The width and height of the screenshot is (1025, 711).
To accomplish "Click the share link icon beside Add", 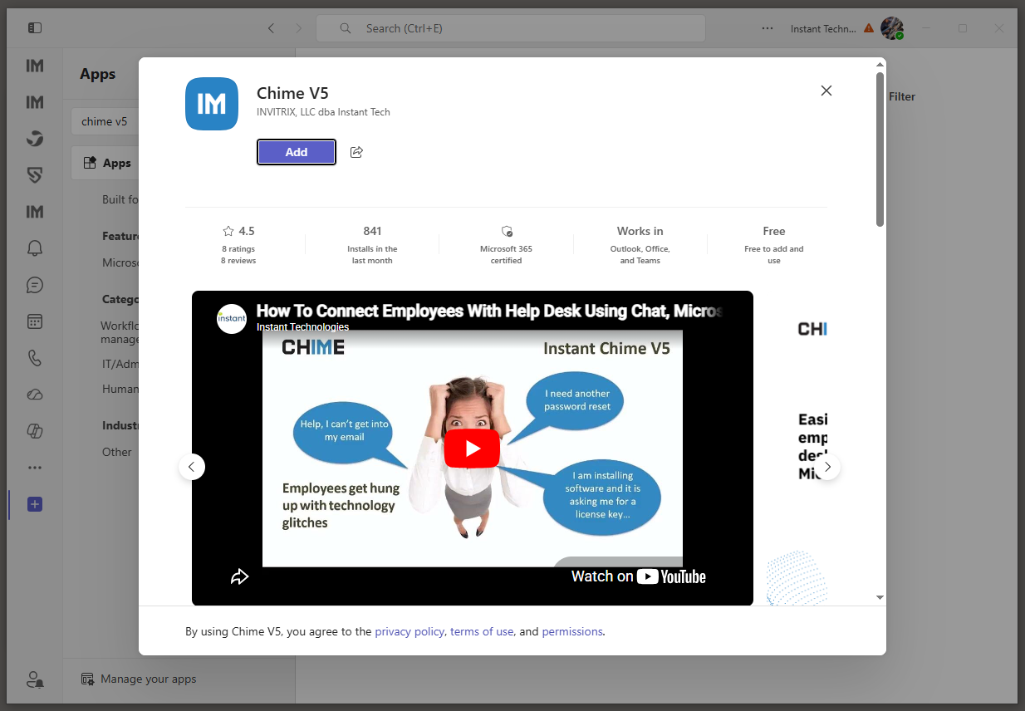I will 356,152.
